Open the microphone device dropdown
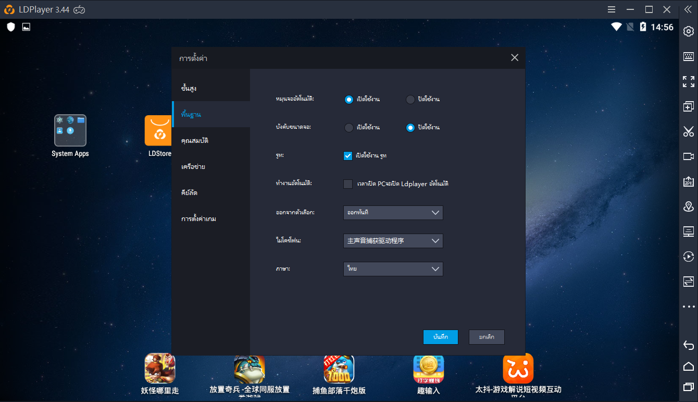The height and width of the screenshot is (402, 698). click(393, 241)
